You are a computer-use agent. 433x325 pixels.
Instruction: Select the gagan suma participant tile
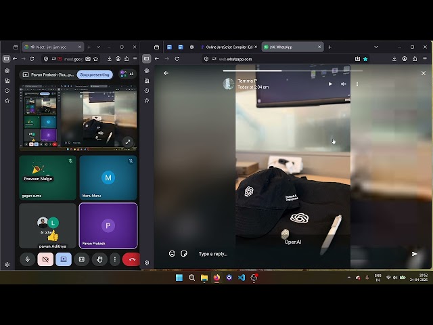[x=47, y=177]
